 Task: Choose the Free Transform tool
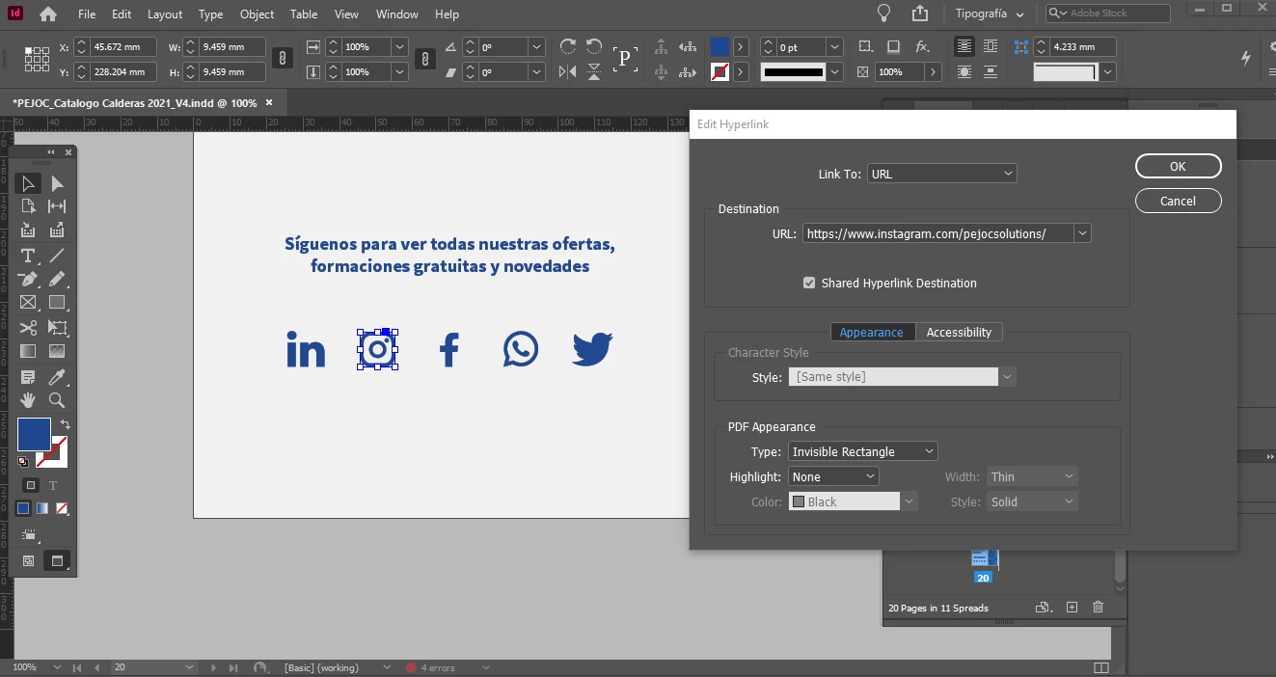pyautogui.click(x=57, y=328)
